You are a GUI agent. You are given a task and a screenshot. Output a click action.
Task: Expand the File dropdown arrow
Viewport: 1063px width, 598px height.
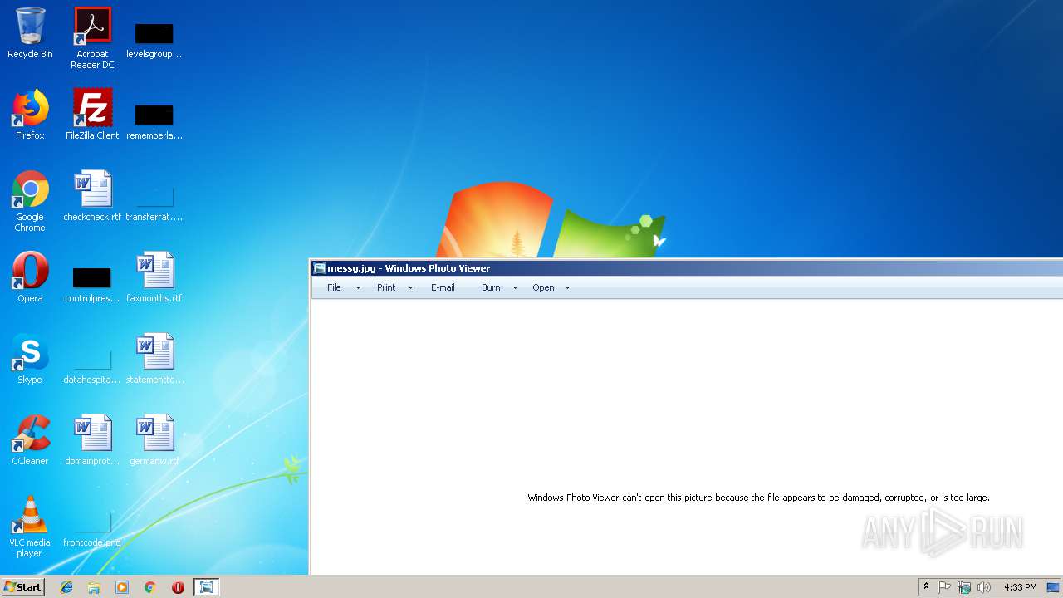358,287
